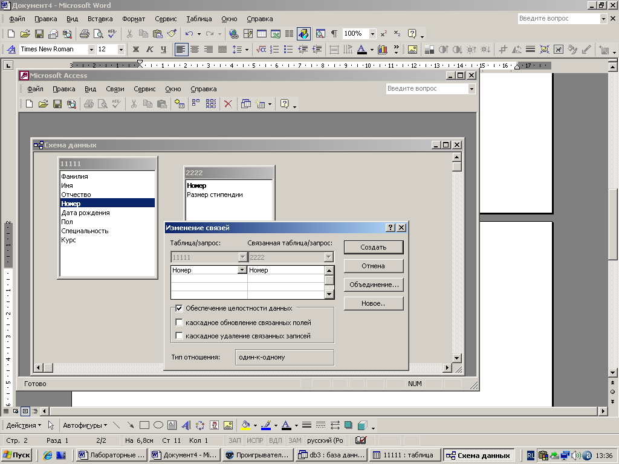Screen dimensions: 619x464
Task: Click Internet Explorer quick launch icon
Action: pos(48,456)
